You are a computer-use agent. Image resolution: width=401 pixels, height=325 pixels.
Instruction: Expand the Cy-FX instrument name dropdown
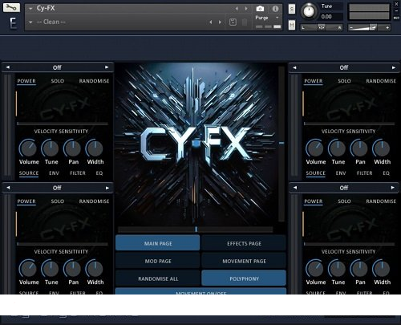[x=30, y=9]
